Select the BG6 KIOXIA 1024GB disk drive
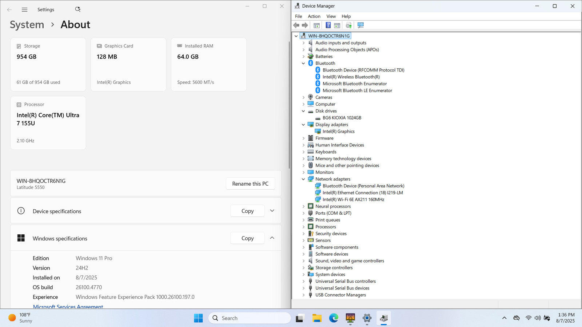582x327 pixels. click(x=342, y=118)
